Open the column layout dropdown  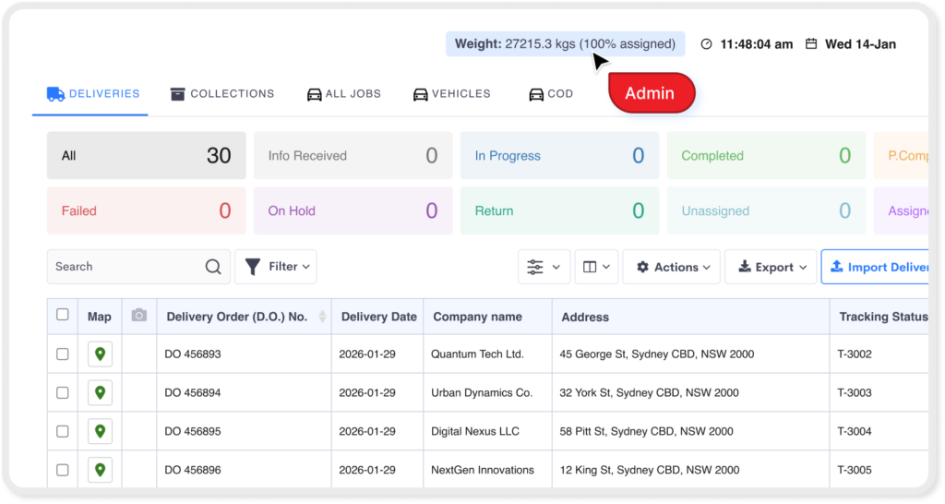point(596,267)
